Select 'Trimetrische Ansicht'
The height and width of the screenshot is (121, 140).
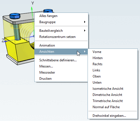[113, 101]
